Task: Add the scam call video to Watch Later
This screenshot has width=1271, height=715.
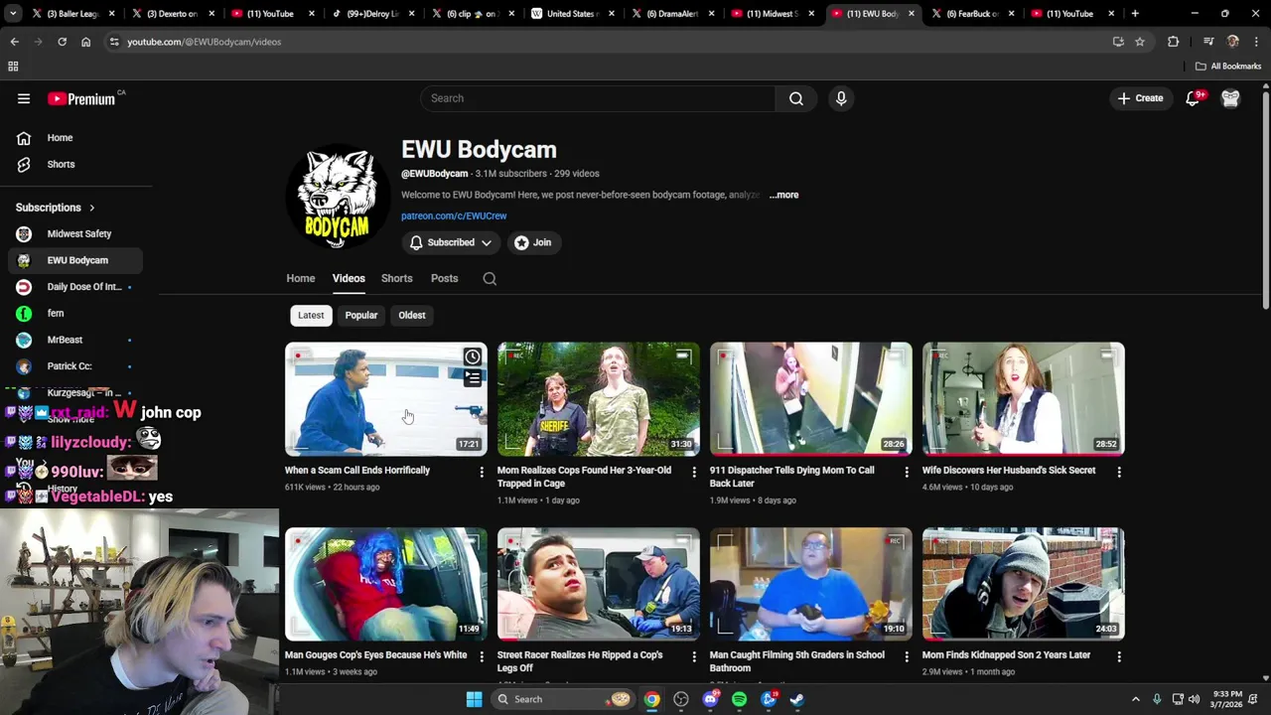Action: 473,357
